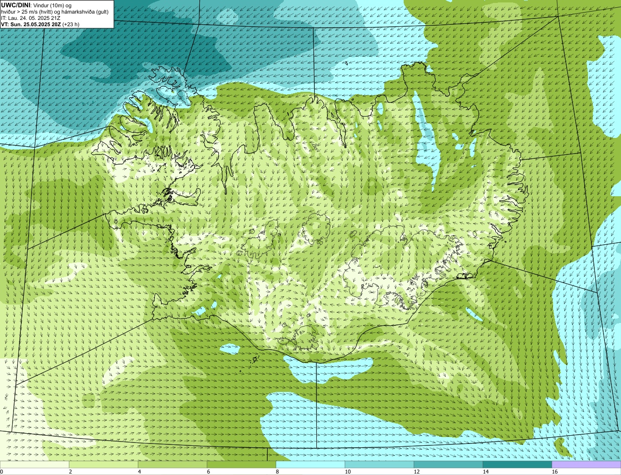Click the legend scale label '12'
This screenshot has width=621, height=475.
coord(416,472)
